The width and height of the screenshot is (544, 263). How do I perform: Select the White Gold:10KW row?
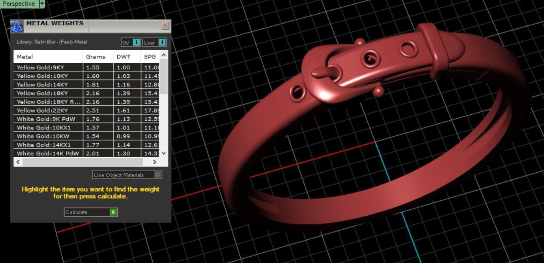[x=87, y=136]
